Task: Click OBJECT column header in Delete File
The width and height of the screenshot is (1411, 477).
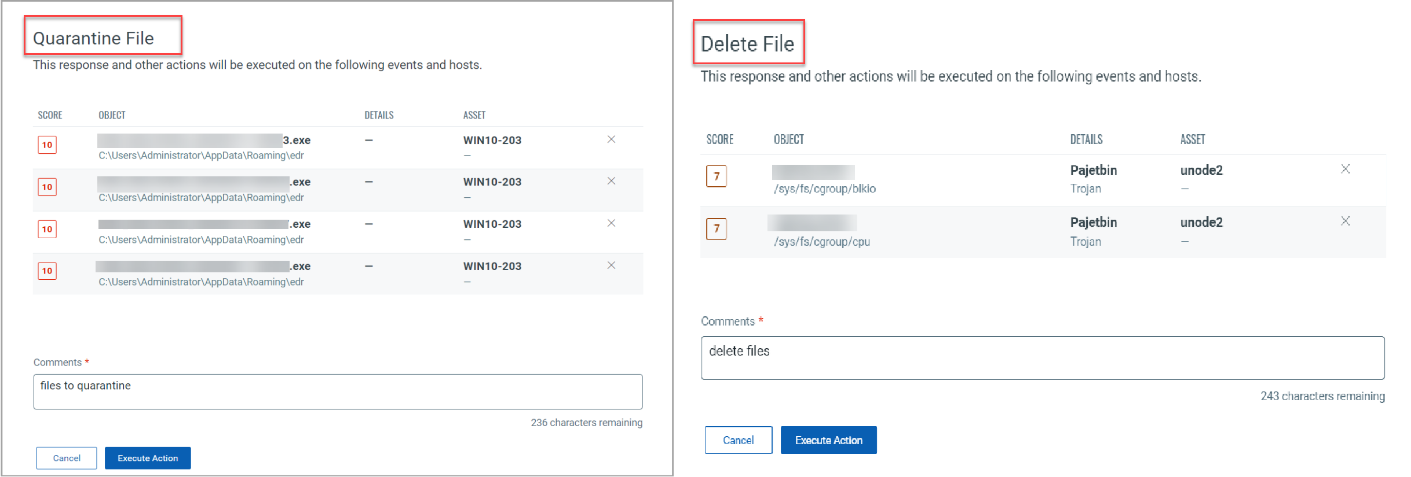Action: 789,139
